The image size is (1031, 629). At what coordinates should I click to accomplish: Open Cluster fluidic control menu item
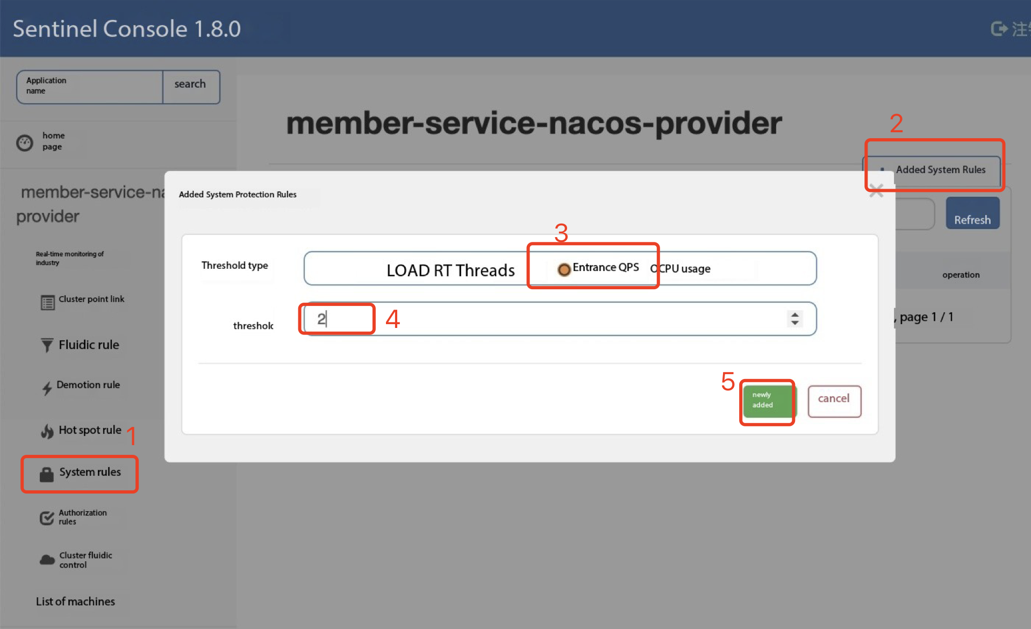76,560
